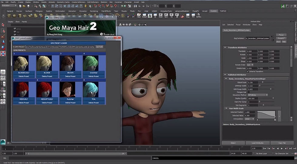297x164 pixels.
Task: Click the open scene folder icon
Action: pos(24,6)
